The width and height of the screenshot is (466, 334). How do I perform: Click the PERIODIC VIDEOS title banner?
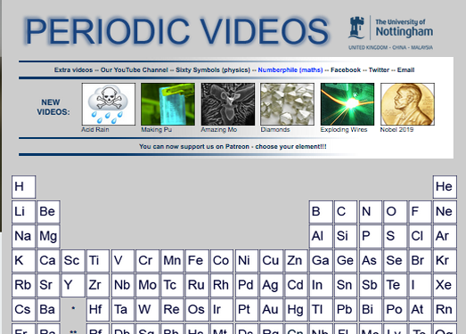click(176, 31)
